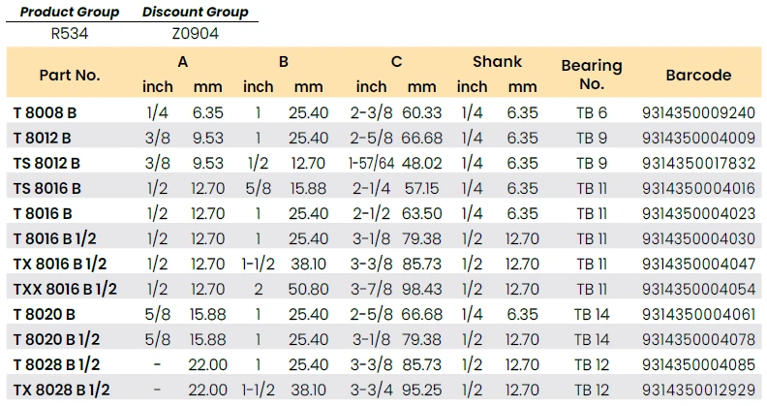Select product group value R534
This screenshot has width=767, height=406.
click(x=70, y=34)
